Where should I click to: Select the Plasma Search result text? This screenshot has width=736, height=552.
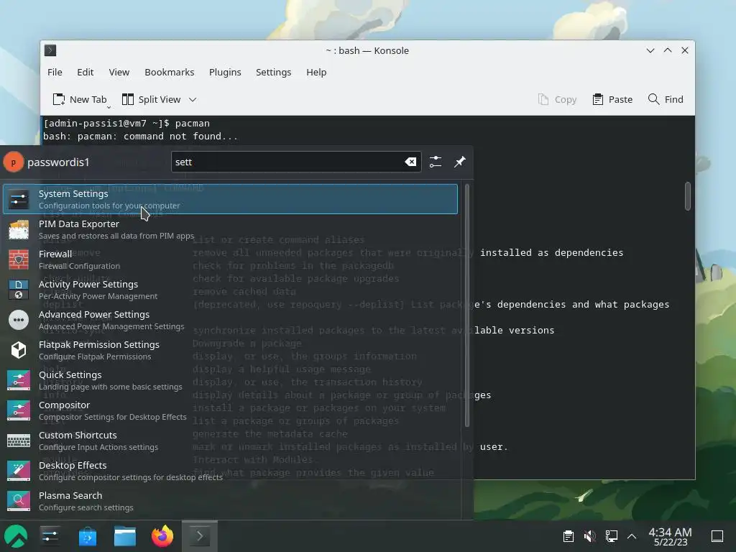coord(70,496)
